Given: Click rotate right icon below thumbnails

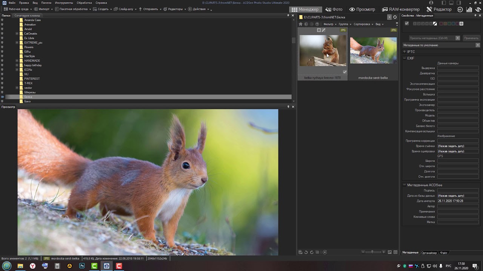Looking at the screenshot, I should [x=312, y=252].
